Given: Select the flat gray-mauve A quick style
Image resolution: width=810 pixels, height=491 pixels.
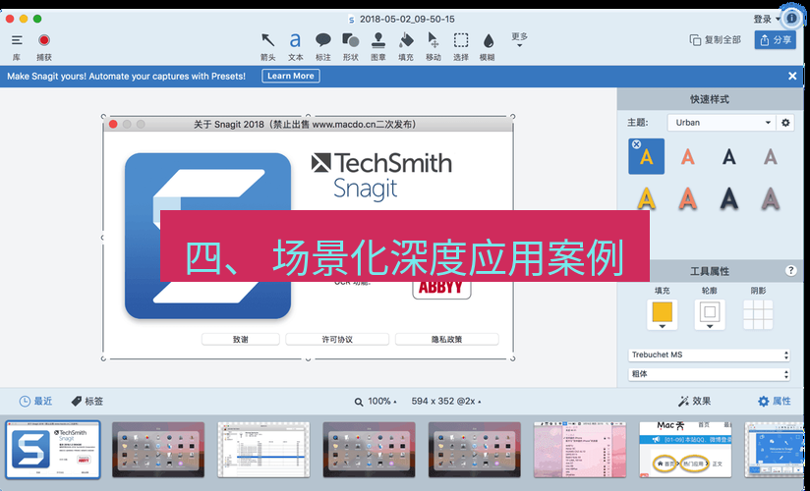Looking at the screenshot, I should point(771,156).
